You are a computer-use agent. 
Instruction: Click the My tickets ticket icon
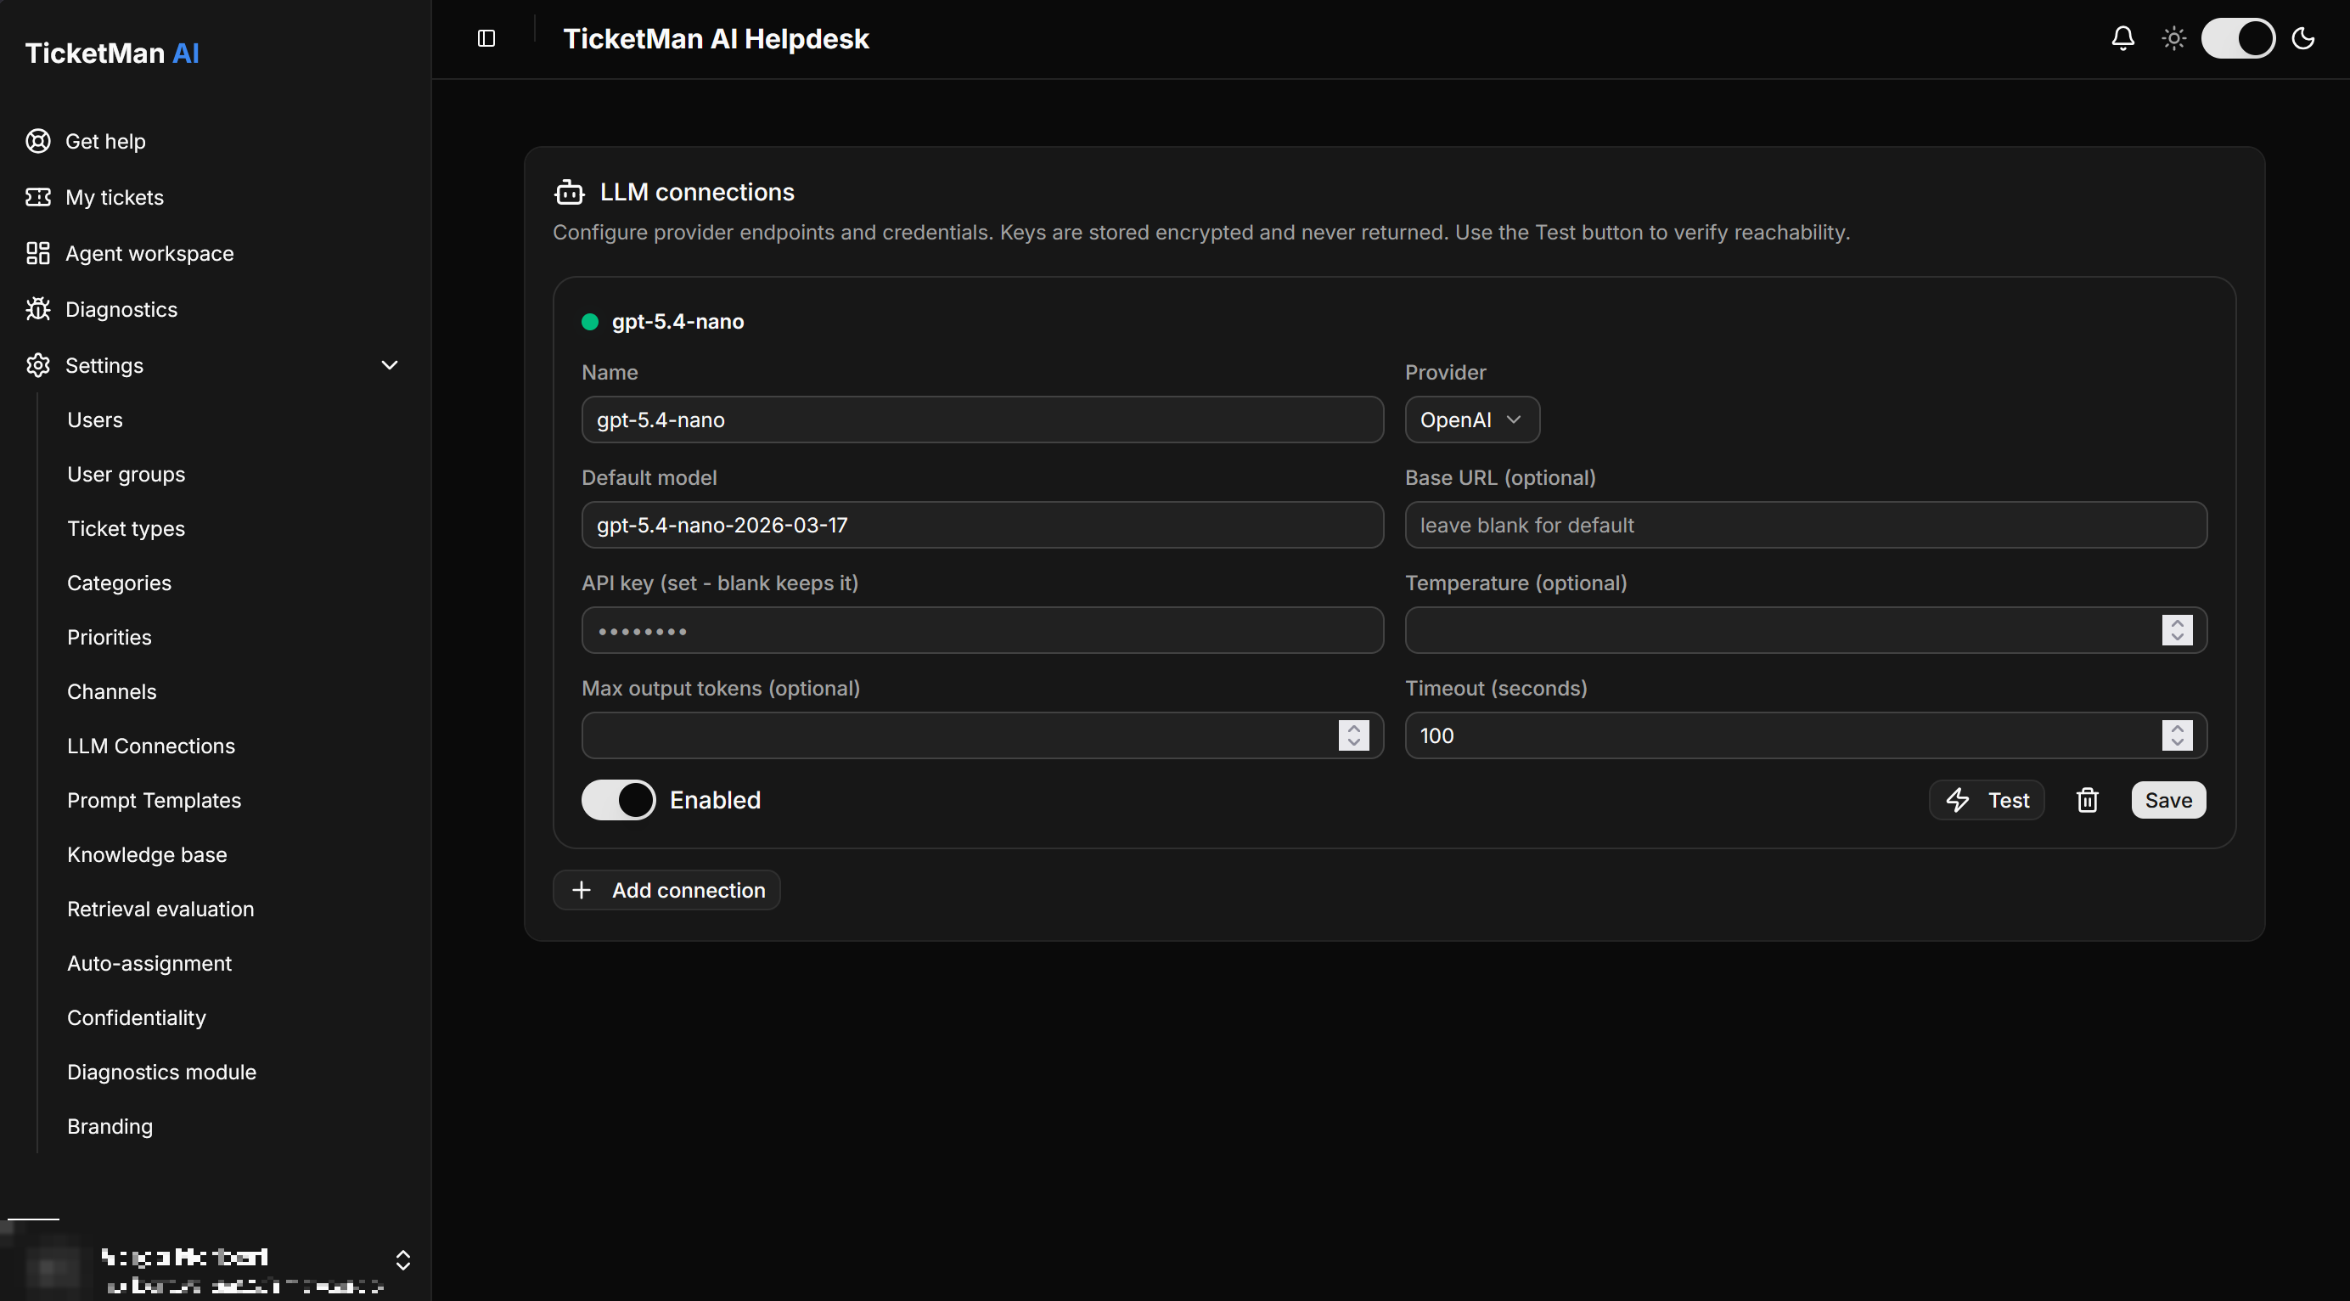click(38, 197)
